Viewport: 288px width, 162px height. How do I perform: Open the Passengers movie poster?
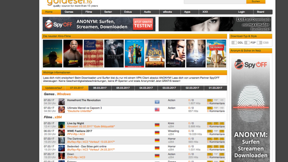click(196, 54)
